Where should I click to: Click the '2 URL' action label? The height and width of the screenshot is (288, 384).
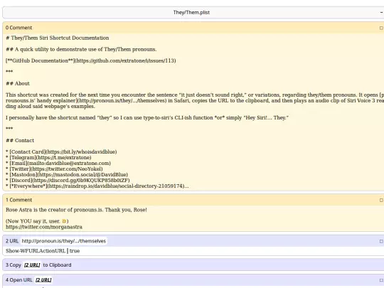click(12, 241)
